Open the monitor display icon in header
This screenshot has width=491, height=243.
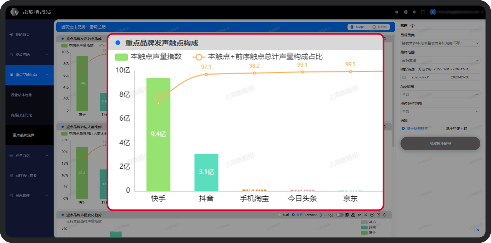point(397,12)
